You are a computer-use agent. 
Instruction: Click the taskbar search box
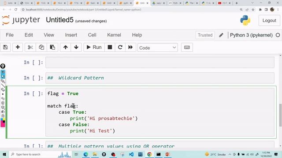[40, 154]
